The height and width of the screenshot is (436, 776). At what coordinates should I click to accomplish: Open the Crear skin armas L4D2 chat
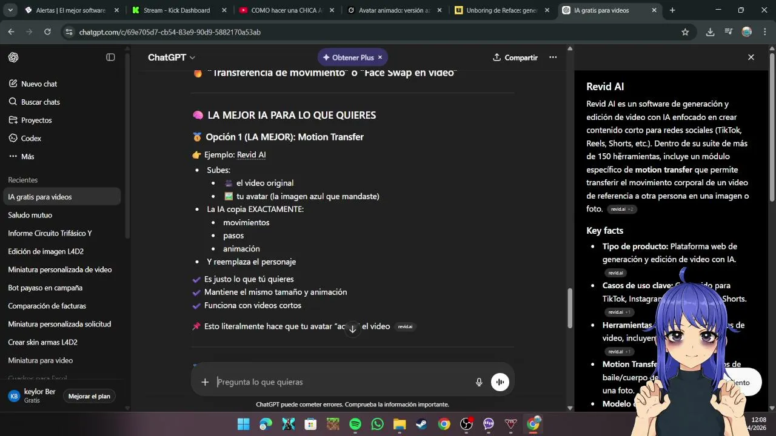(63, 343)
